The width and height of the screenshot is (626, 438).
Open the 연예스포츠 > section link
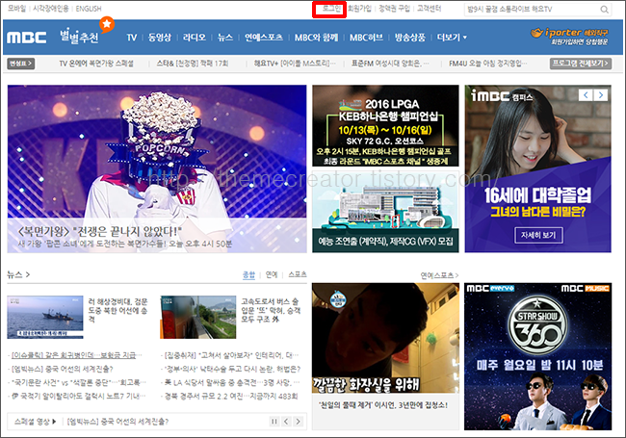tap(439, 275)
